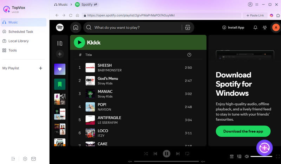Click Download the free app button
This screenshot has width=281, height=164.
tap(243, 131)
